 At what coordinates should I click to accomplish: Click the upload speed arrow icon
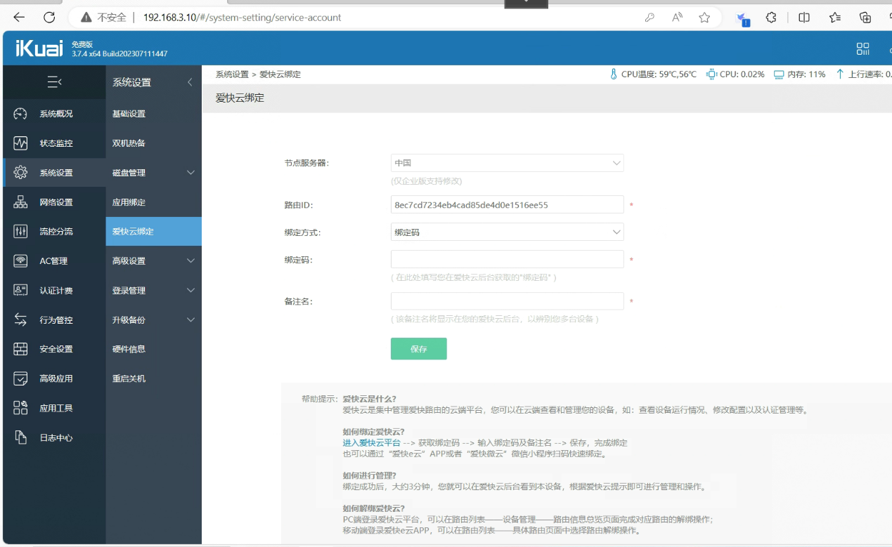coord(839,74)
